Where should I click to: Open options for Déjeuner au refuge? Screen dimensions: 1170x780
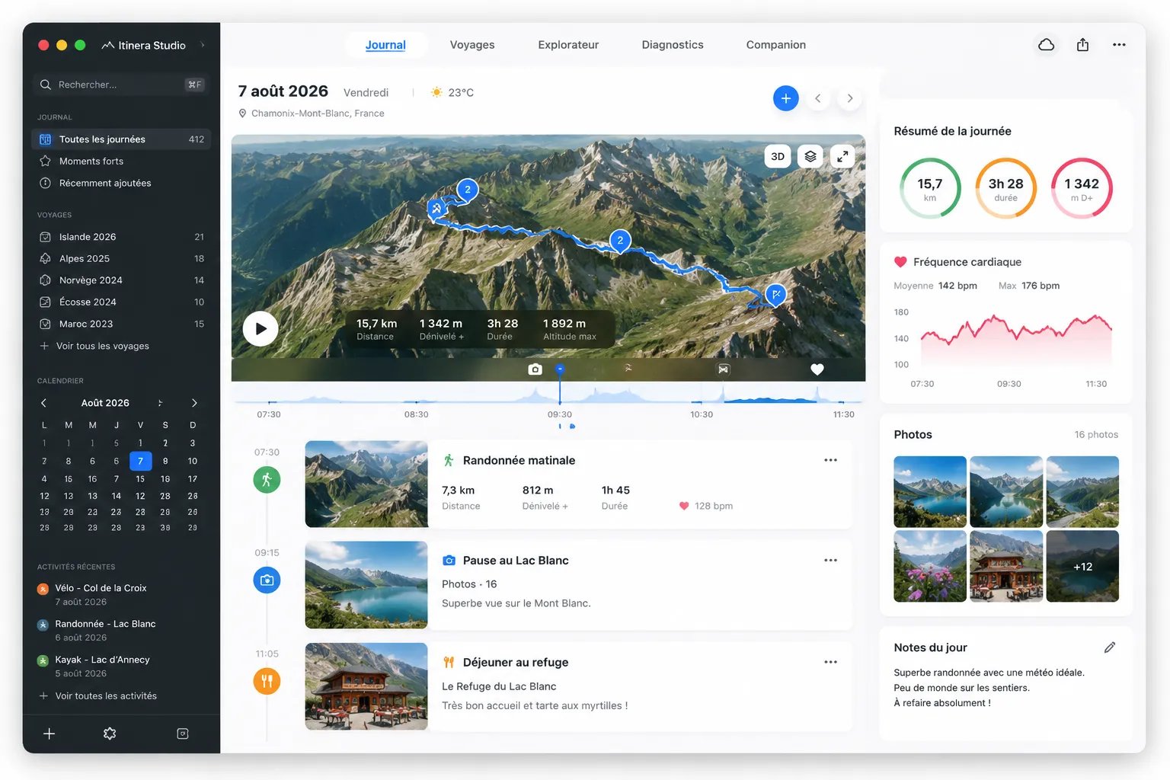[830, 662]
